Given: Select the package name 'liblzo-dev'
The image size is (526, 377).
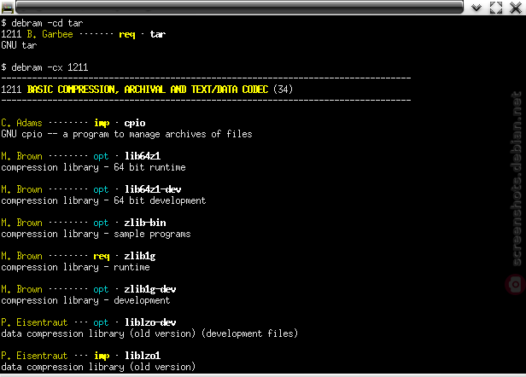Looking at the screenshot, I should pos(150,322).
